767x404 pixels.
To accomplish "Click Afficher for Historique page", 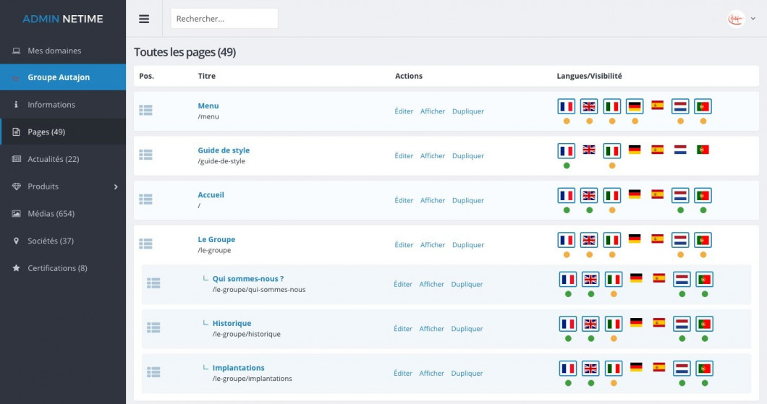I will [x=431, y=329].
